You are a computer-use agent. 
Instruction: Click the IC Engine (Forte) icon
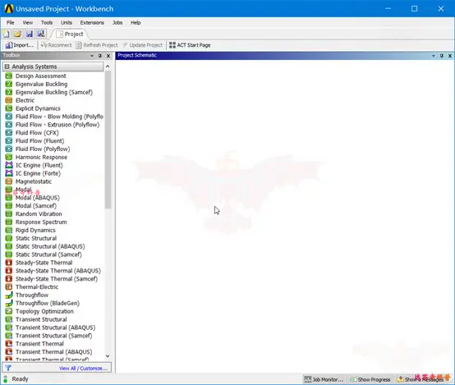(9, 173)
